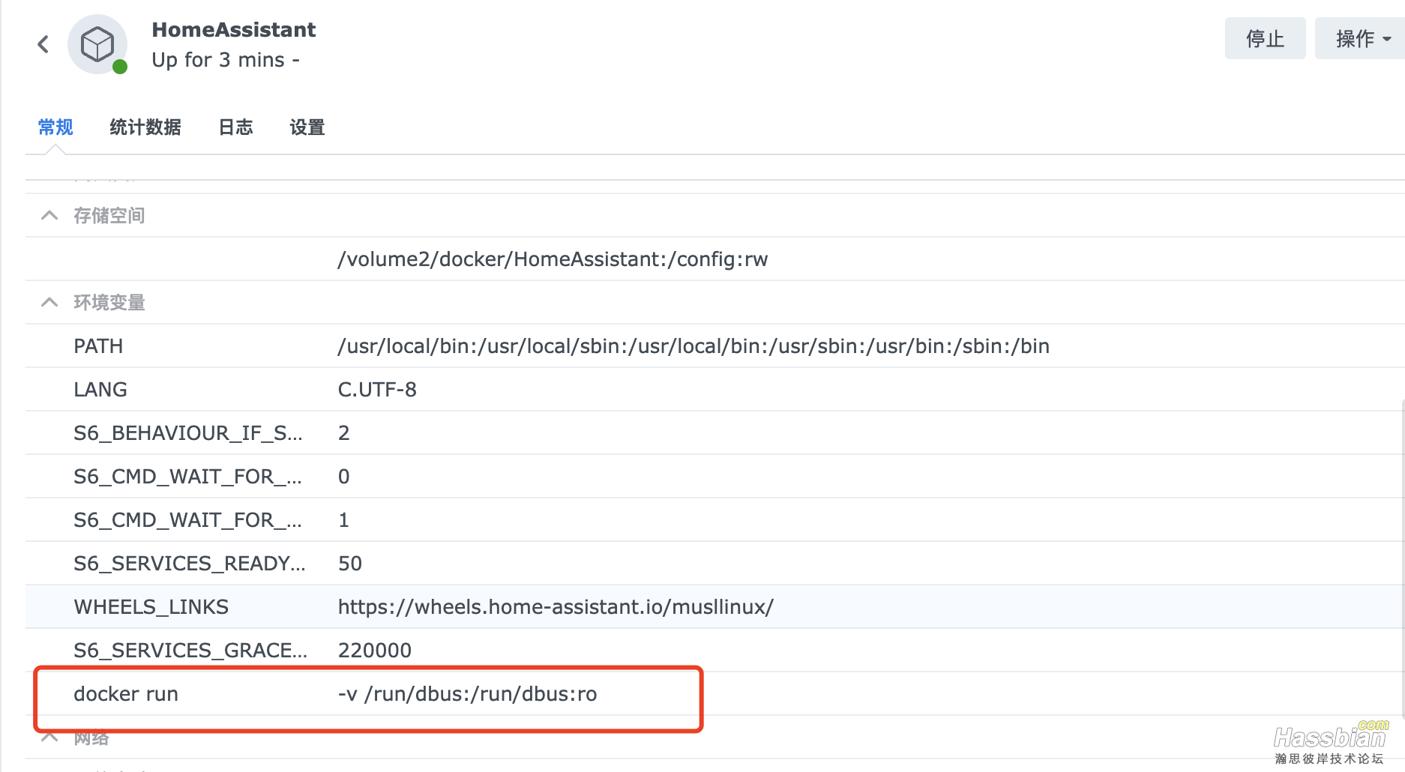Select the WHEELS_LINKS variable name
Viewport: 1405px width, 772px height.
coord(151,607)
